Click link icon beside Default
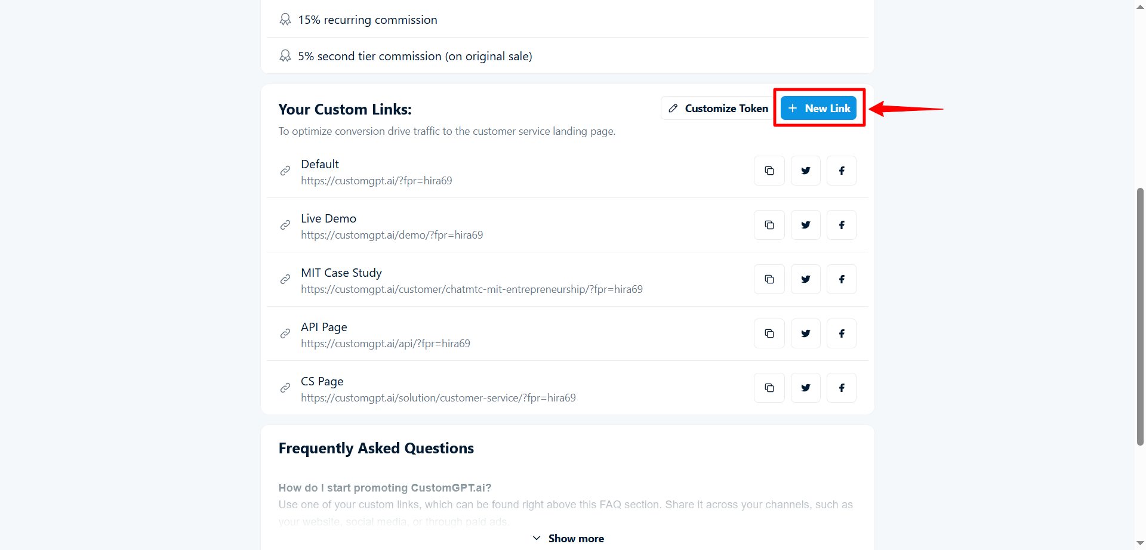This screenshot has width=1146, height=550. [x=285, y=171]
